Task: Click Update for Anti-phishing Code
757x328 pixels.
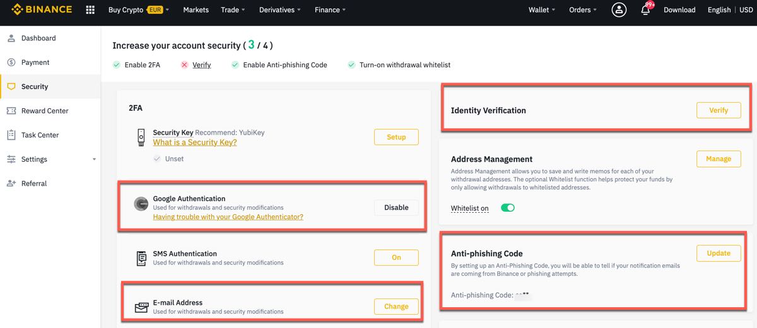Action: tap(719, 253)
